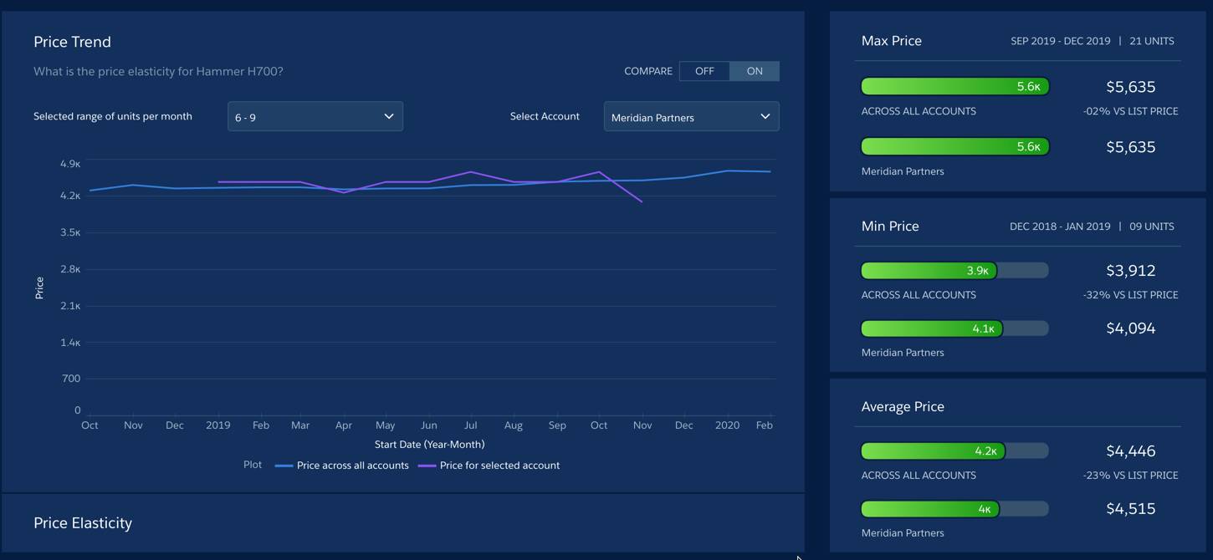Click the chevron in units range dropdown
The height and width of the screenshot is (560, 1213).
click(x=388, y=116)
